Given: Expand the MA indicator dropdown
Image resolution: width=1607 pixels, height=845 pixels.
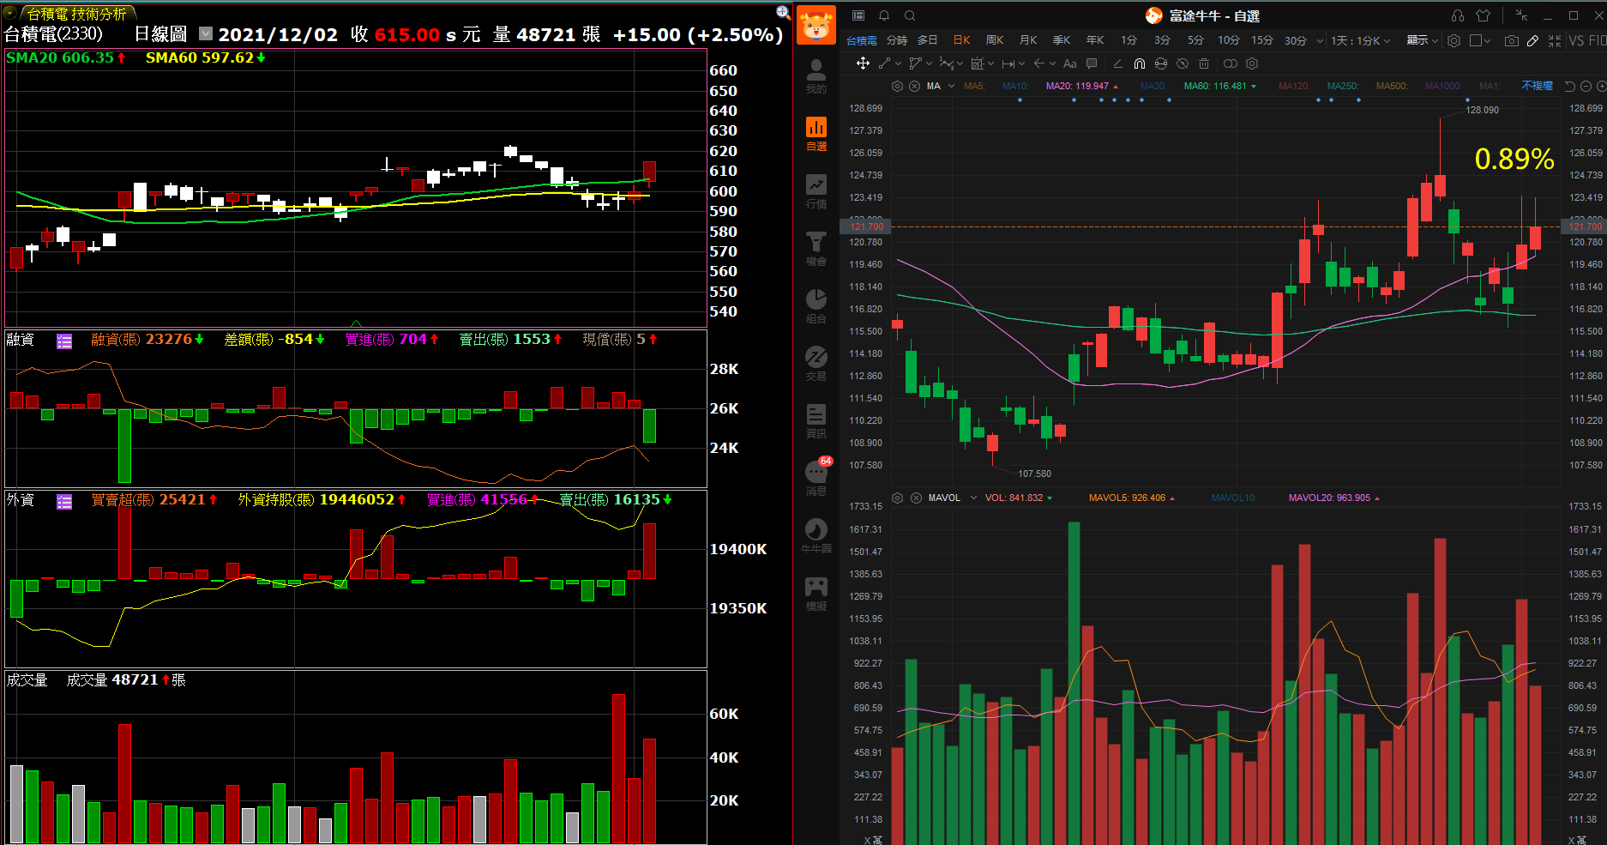Looking at the screenshot, I should point(951,86).
